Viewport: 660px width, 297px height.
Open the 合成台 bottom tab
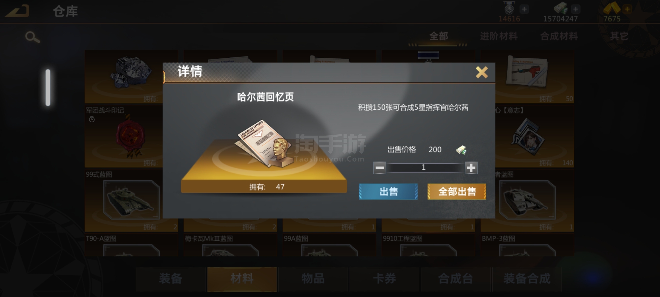(455, 279)
